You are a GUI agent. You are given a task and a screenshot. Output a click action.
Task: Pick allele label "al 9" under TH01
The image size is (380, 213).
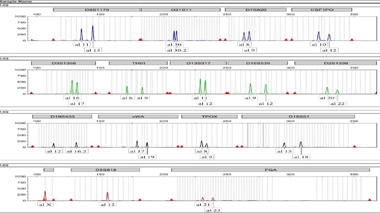[x=142, y=98]
